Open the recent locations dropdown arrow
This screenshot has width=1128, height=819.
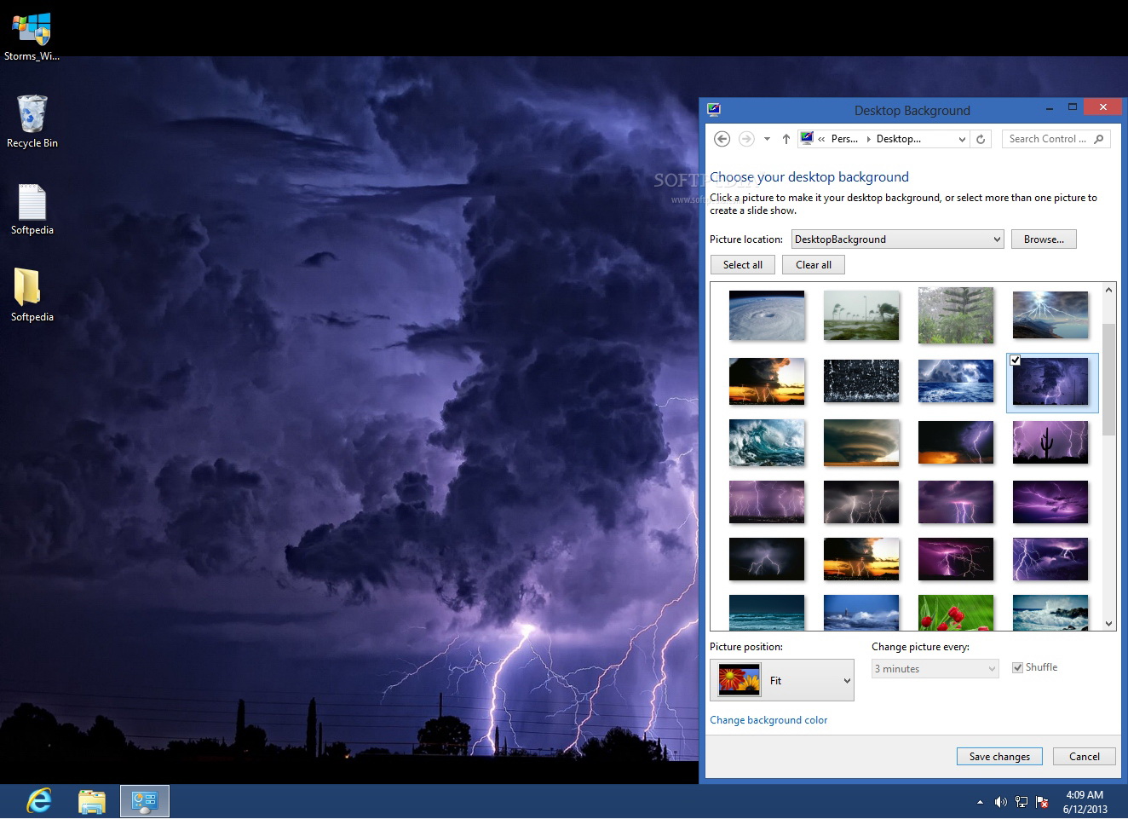click(767, 139)
